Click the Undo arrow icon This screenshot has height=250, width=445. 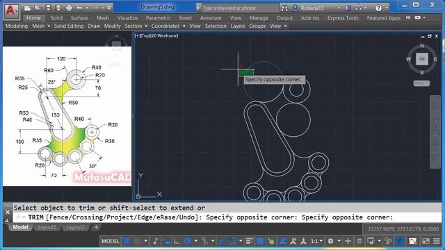(x=79, y=8)
